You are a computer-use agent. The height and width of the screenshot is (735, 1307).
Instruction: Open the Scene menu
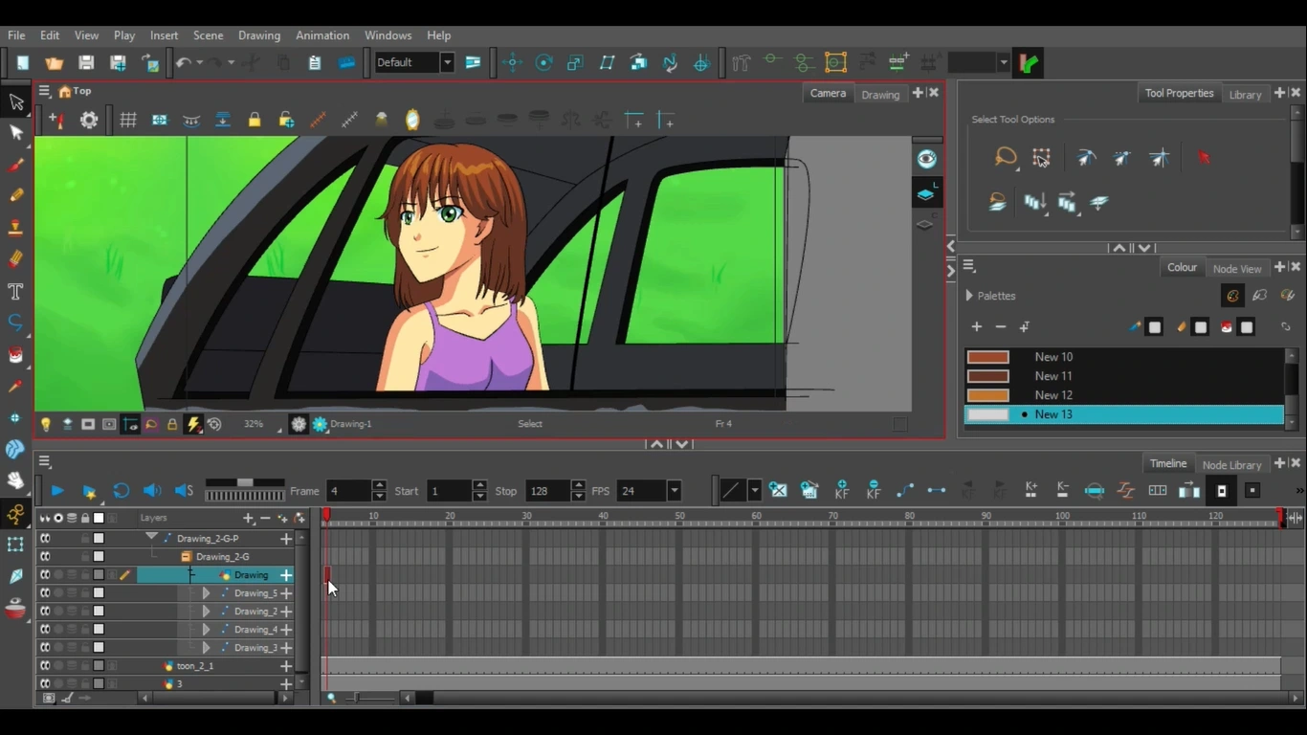(x=208, y=35)
